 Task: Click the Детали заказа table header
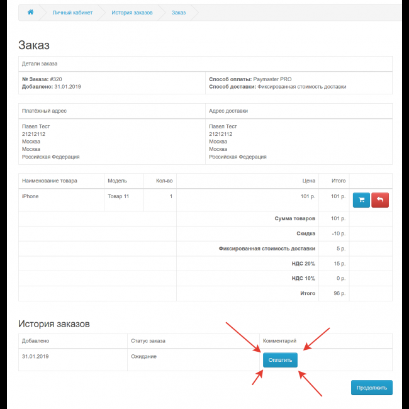click(40, 64)
